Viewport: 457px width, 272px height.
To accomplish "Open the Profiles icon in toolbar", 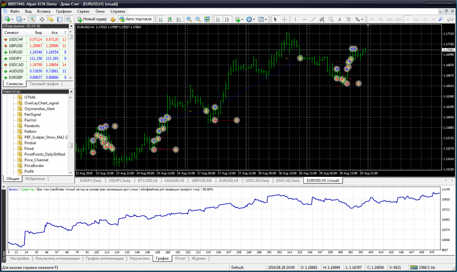I will pyautogui.click(x=19, y=19).
